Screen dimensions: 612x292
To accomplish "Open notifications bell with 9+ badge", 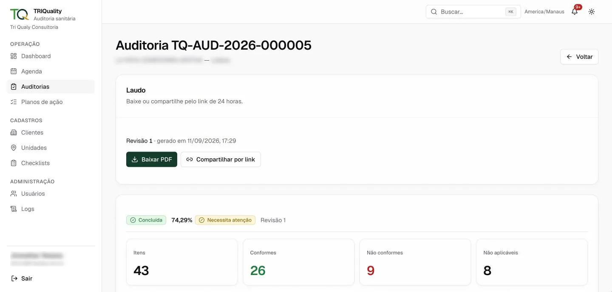I will pyautogui.click(x=575, y=11).
